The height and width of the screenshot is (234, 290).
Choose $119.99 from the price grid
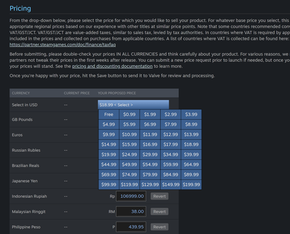point(129,184)
